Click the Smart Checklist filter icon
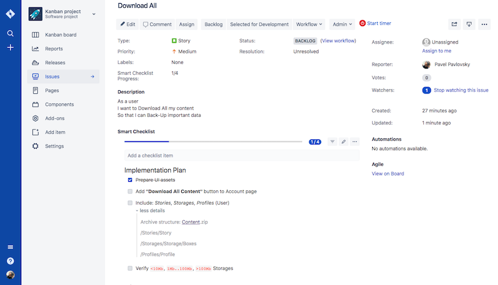Screen dimensions: 498x285 [x=332, y=142]
